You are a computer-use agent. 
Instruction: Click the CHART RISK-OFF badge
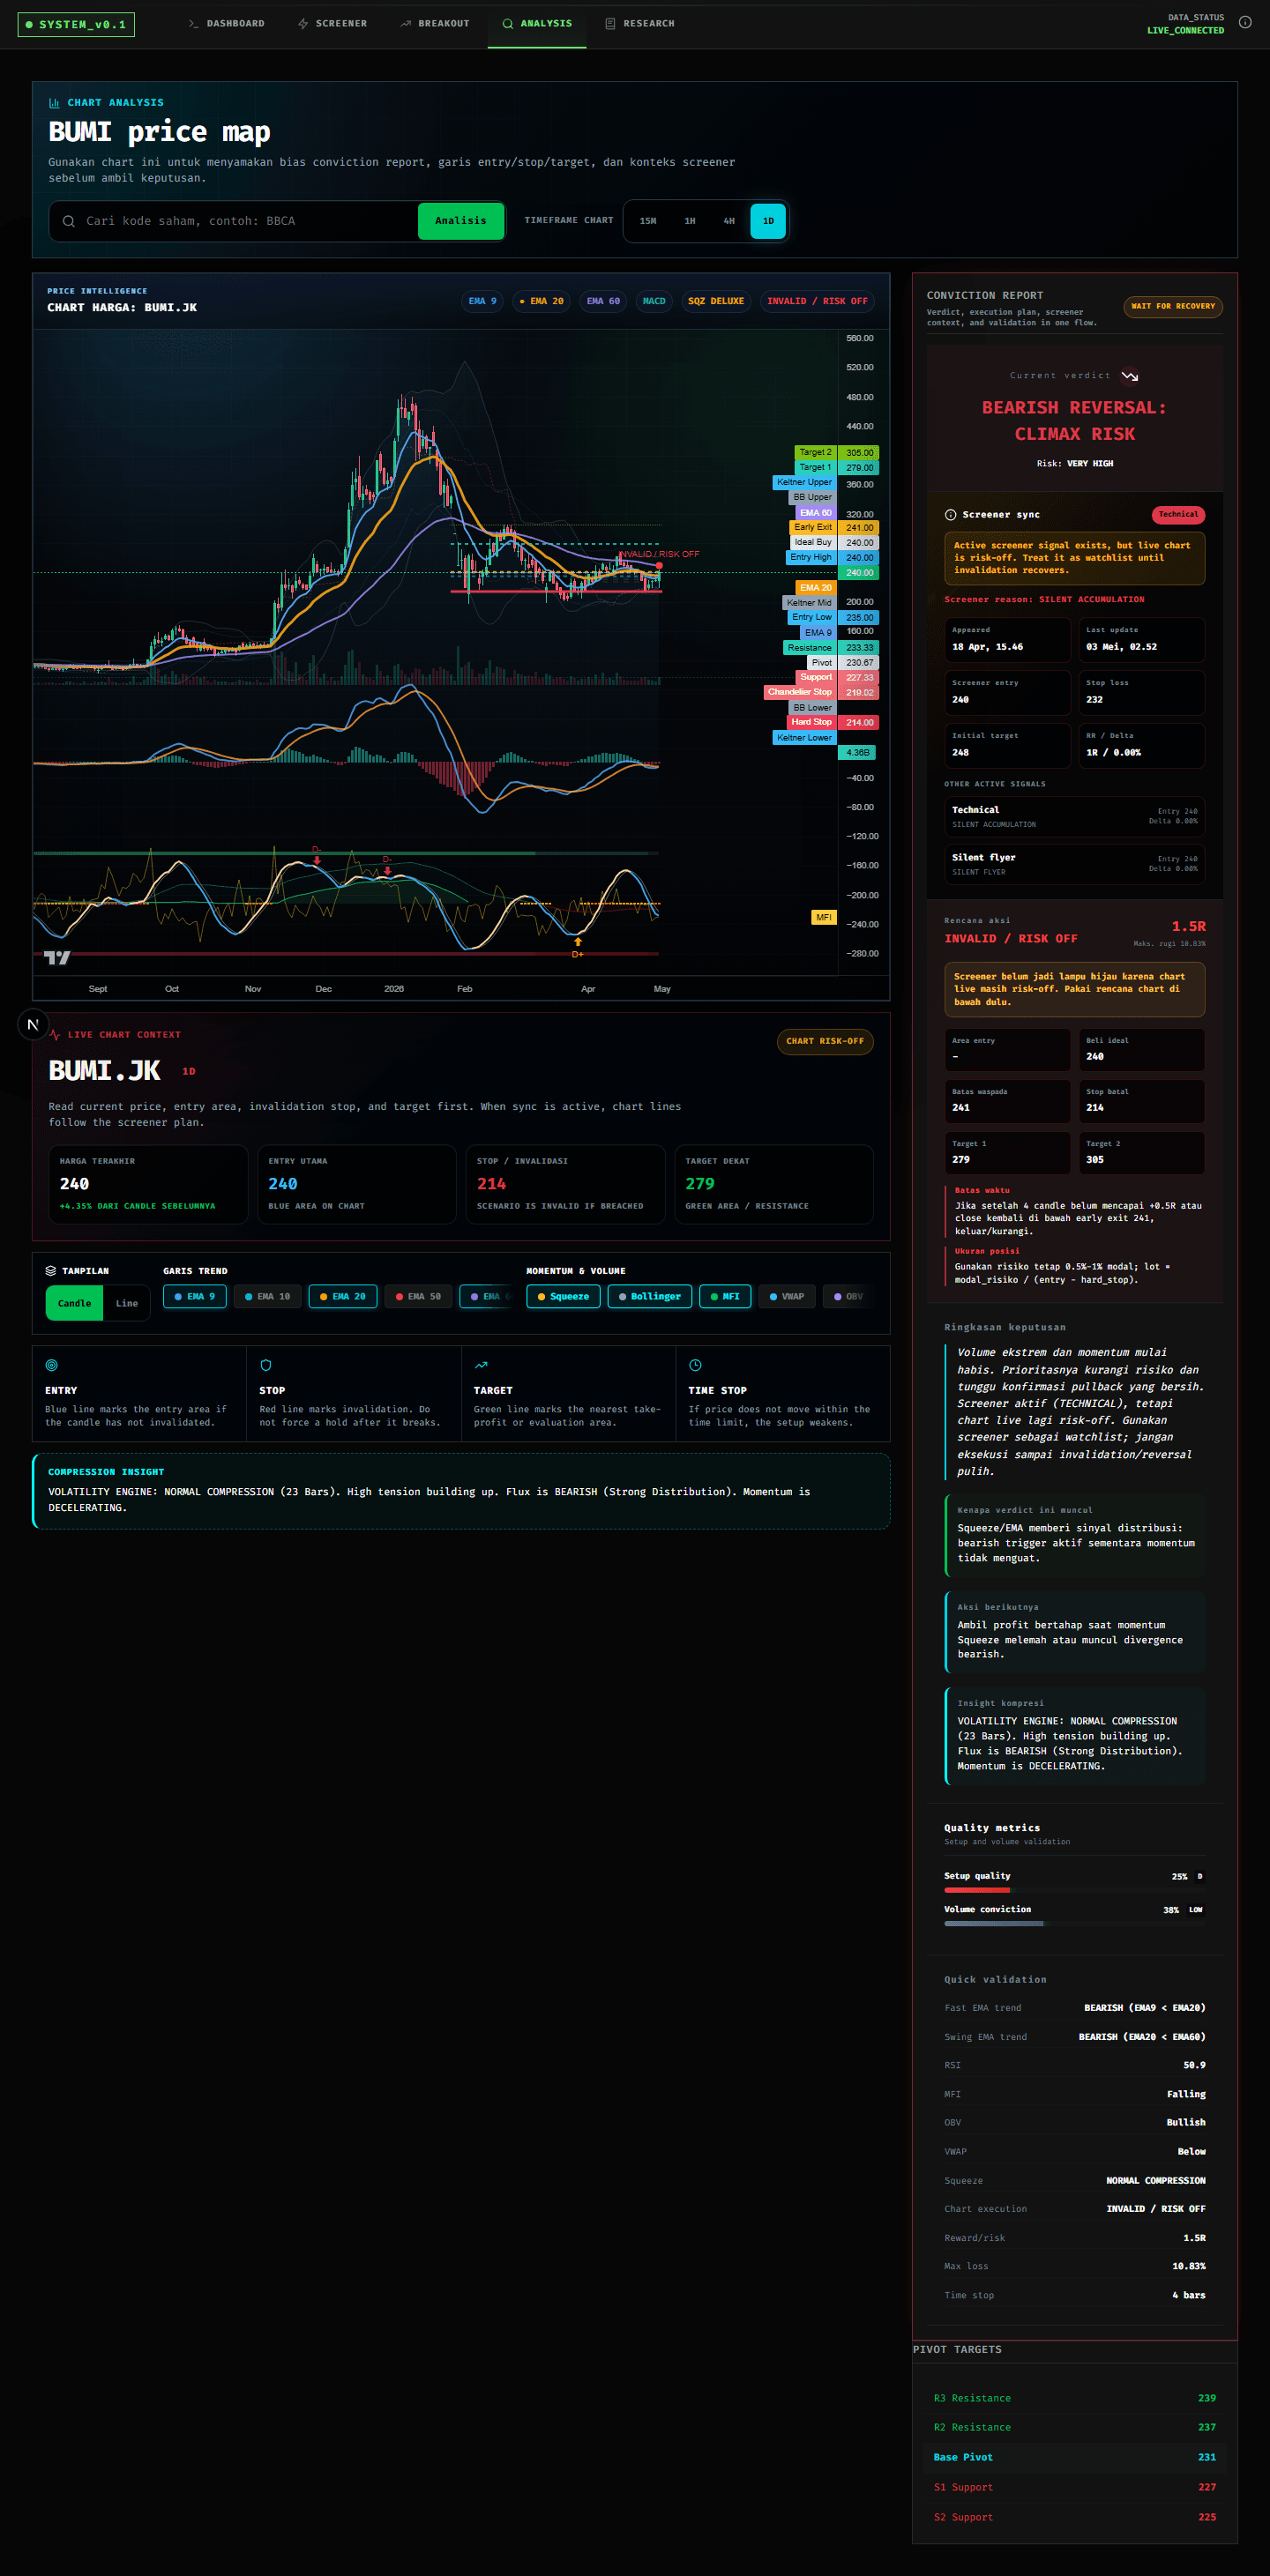click(x=825, y=1042)
